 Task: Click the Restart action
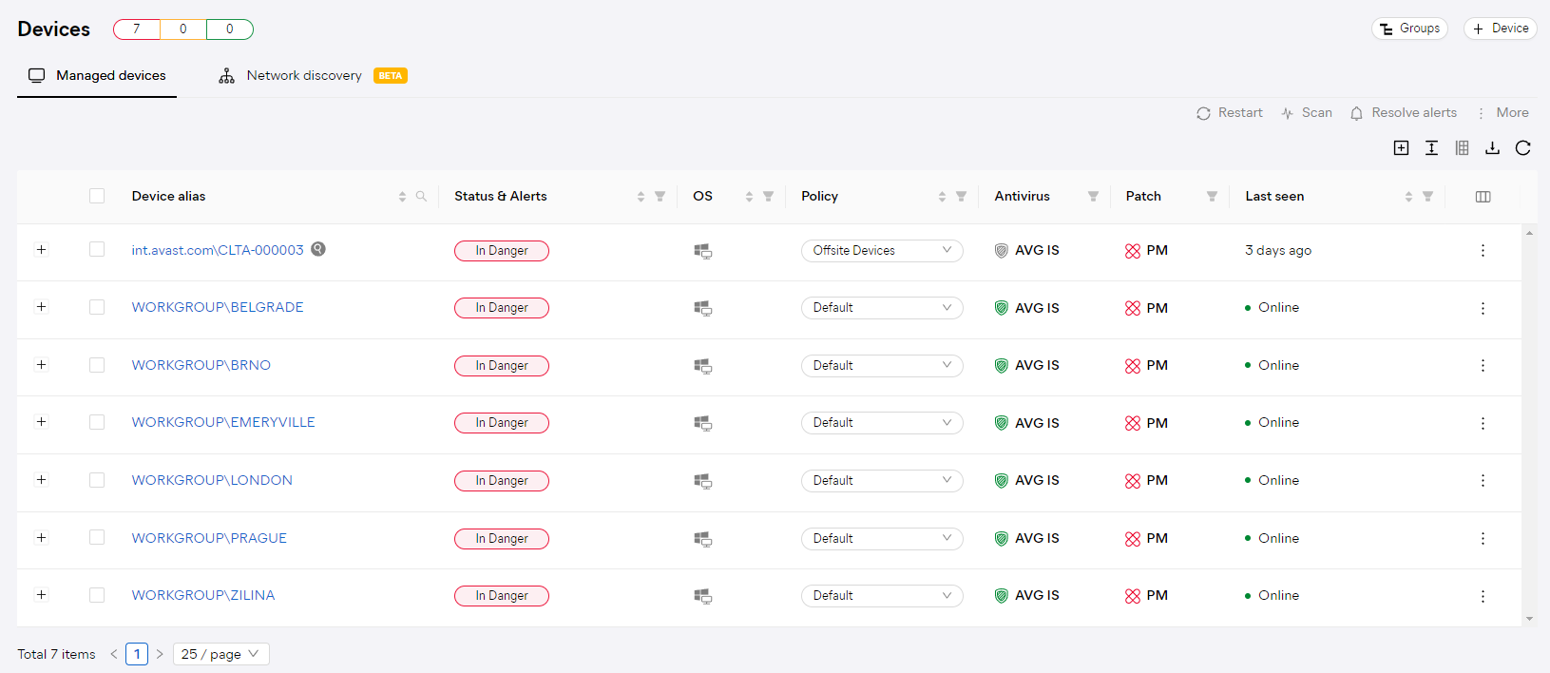1229,113
